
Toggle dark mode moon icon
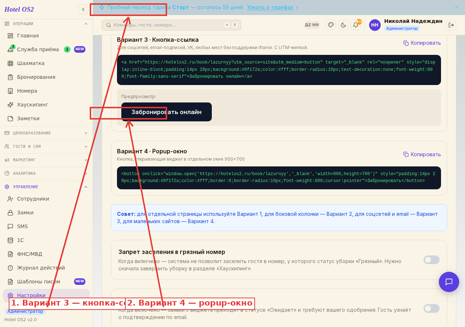tap(343, 25)
